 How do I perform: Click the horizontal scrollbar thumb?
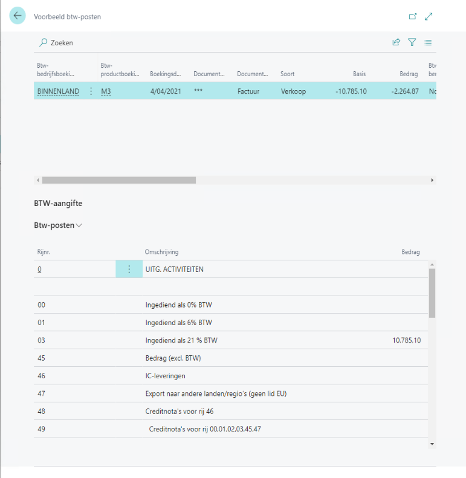click(x=118, y=180)
